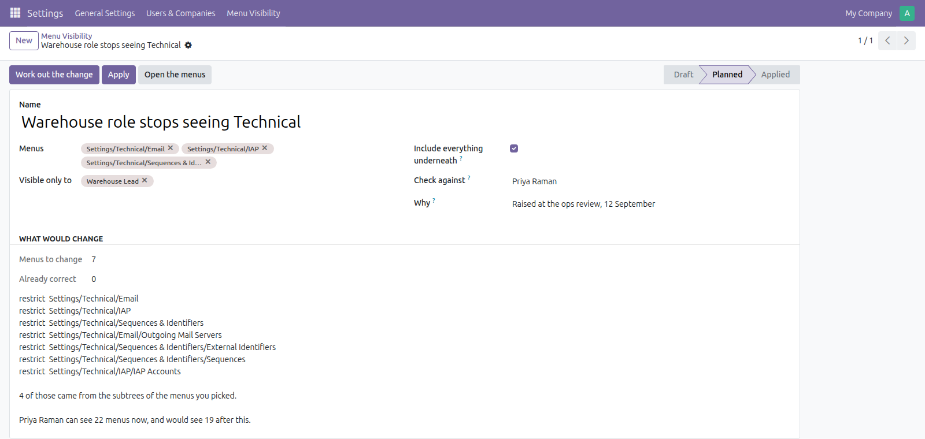Create a New record
Viewport: 925px width, 439px height.
[24, 40]
